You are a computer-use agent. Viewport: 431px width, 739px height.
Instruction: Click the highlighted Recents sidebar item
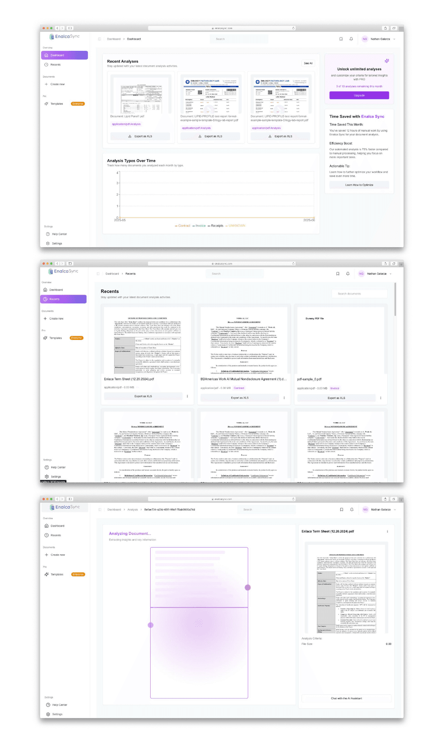click(x=64, y=299)
